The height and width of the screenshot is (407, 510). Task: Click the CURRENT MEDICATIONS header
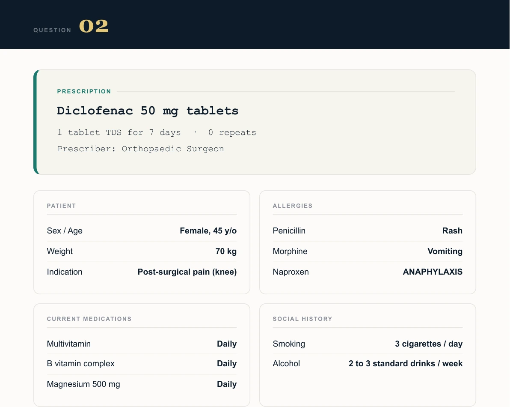click(89, 319)
